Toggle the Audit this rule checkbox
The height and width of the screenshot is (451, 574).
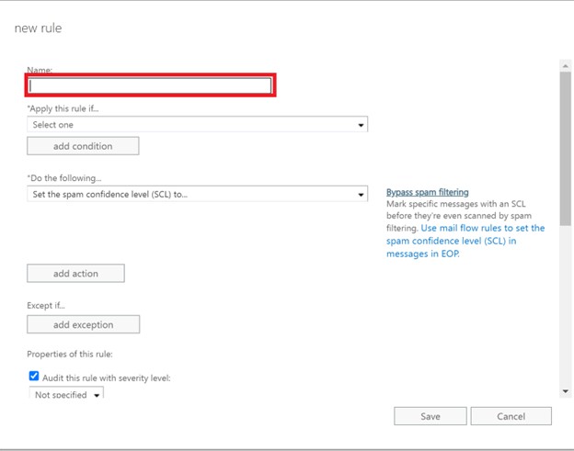tap(34, 376)
